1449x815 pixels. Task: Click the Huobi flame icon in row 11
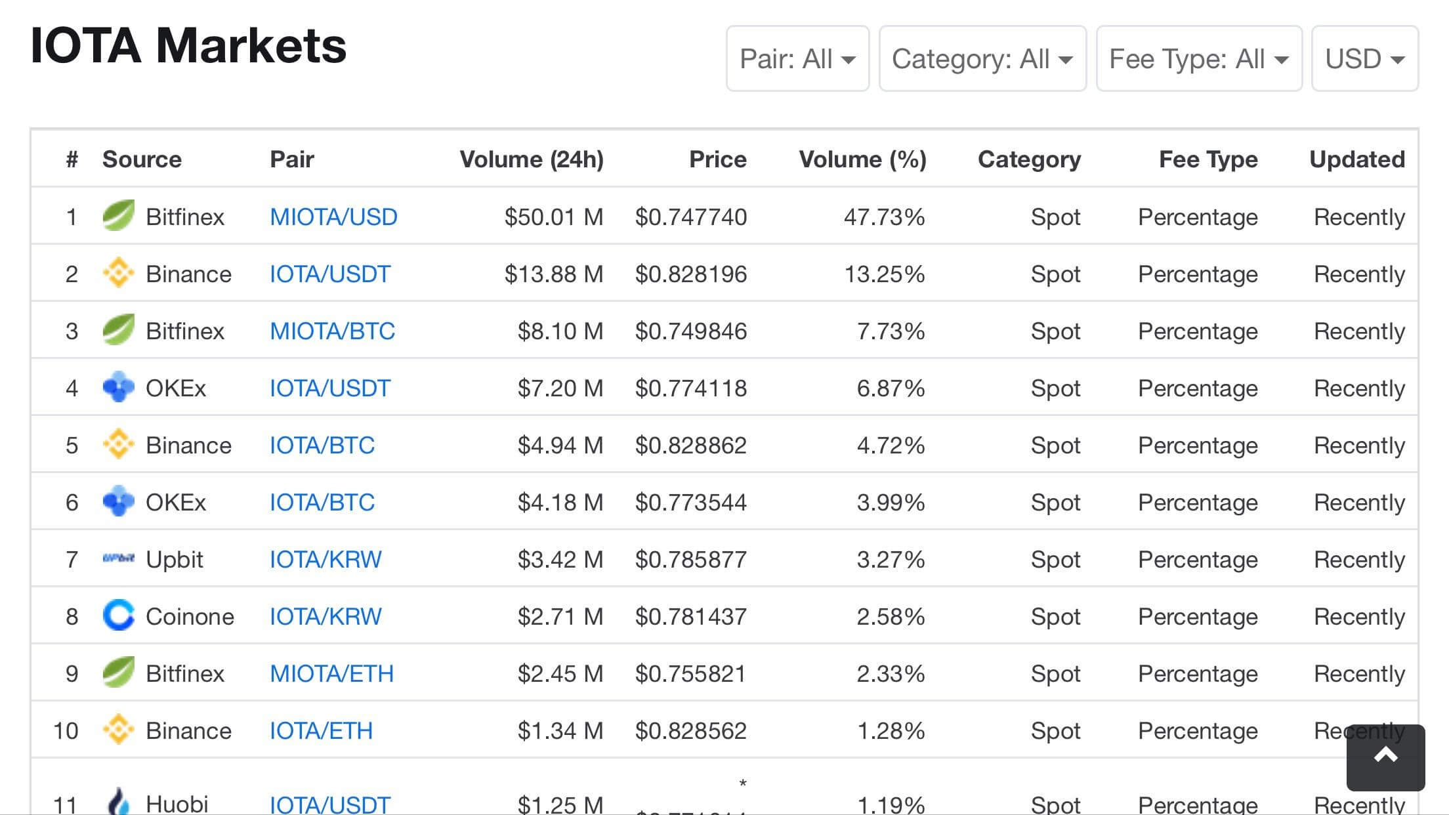pyautogui.click(x=119, y=801)
